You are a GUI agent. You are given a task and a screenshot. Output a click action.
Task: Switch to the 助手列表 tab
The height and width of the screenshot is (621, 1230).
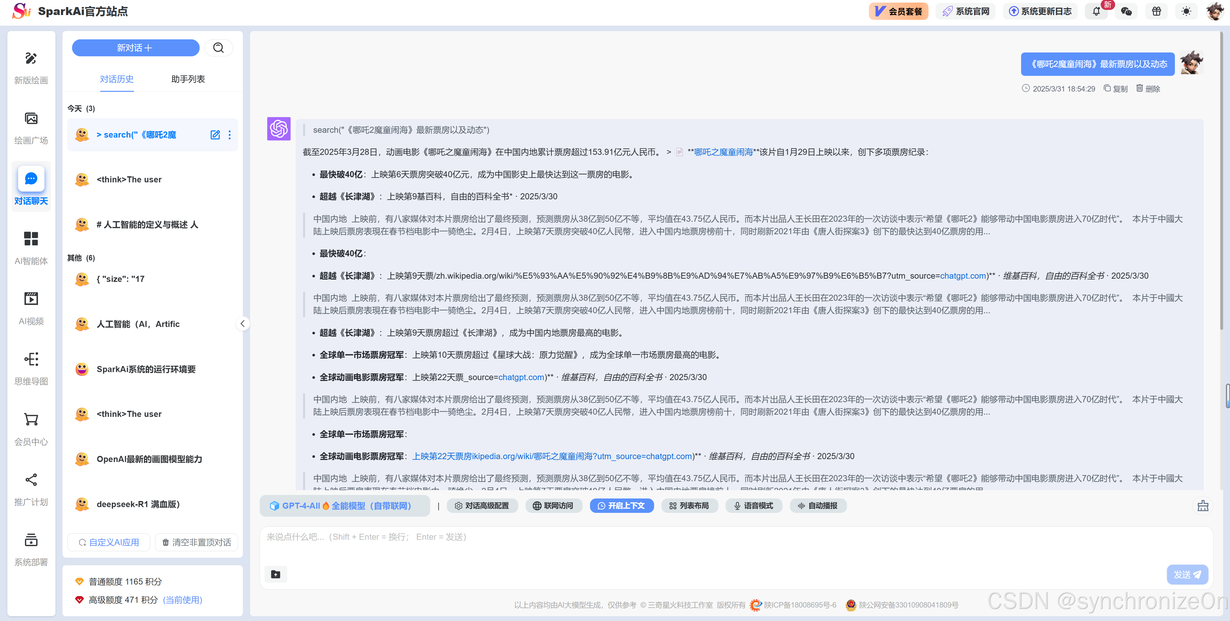coord(188,79)
